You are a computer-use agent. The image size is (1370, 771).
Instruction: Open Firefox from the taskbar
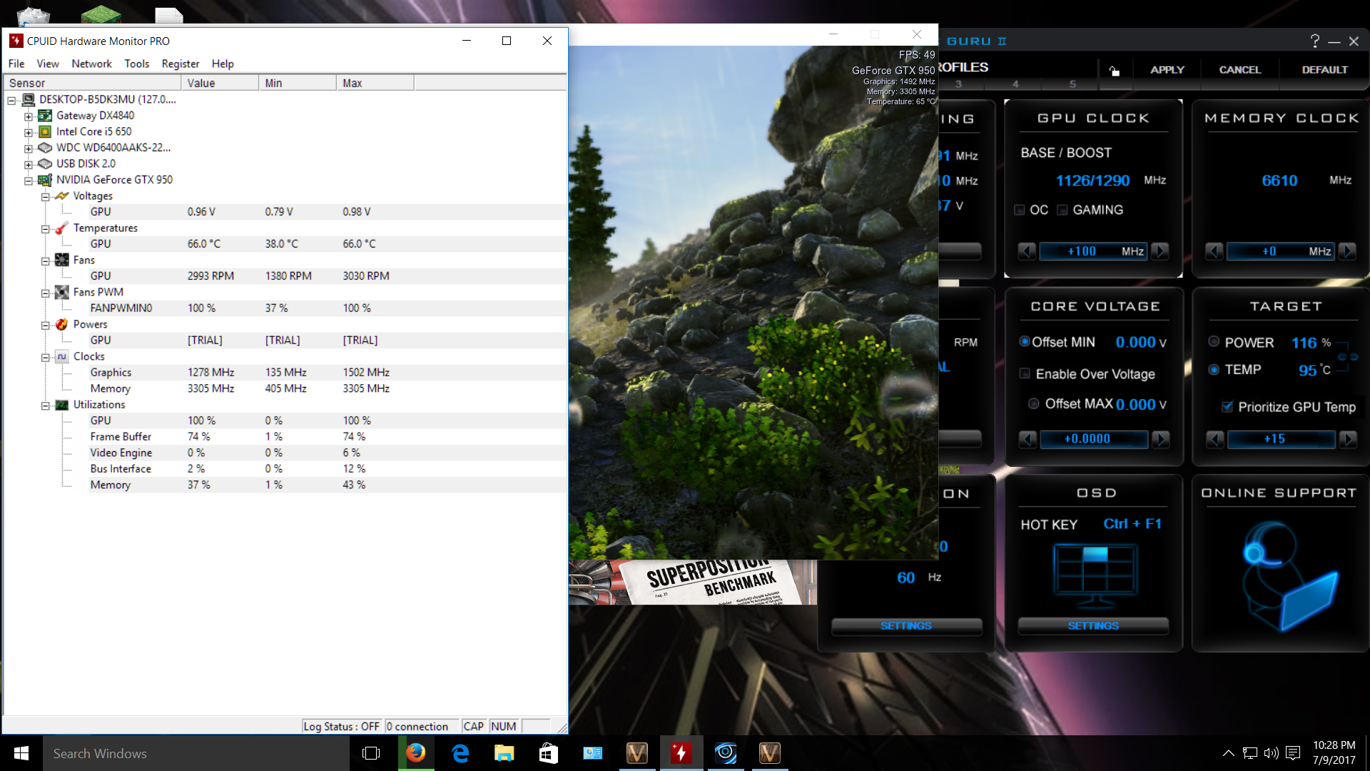point(415,753)
